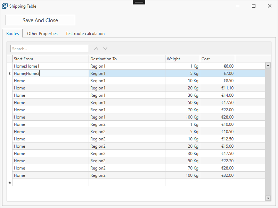Open the Test route calculation tab
The width and height of the screenshot is (278, 208).
coord(85,34)
